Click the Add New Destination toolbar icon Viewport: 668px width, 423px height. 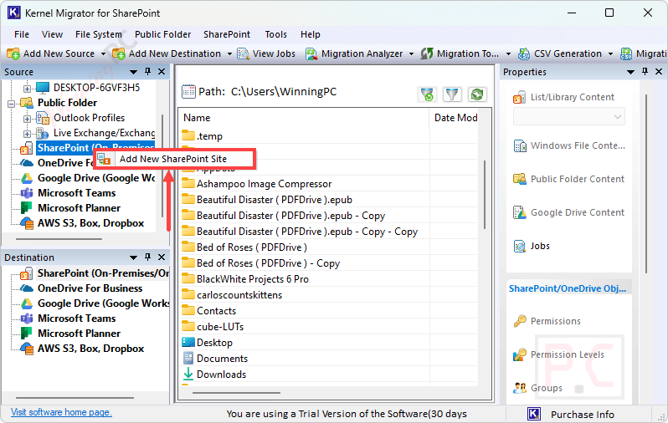point(118,54)
